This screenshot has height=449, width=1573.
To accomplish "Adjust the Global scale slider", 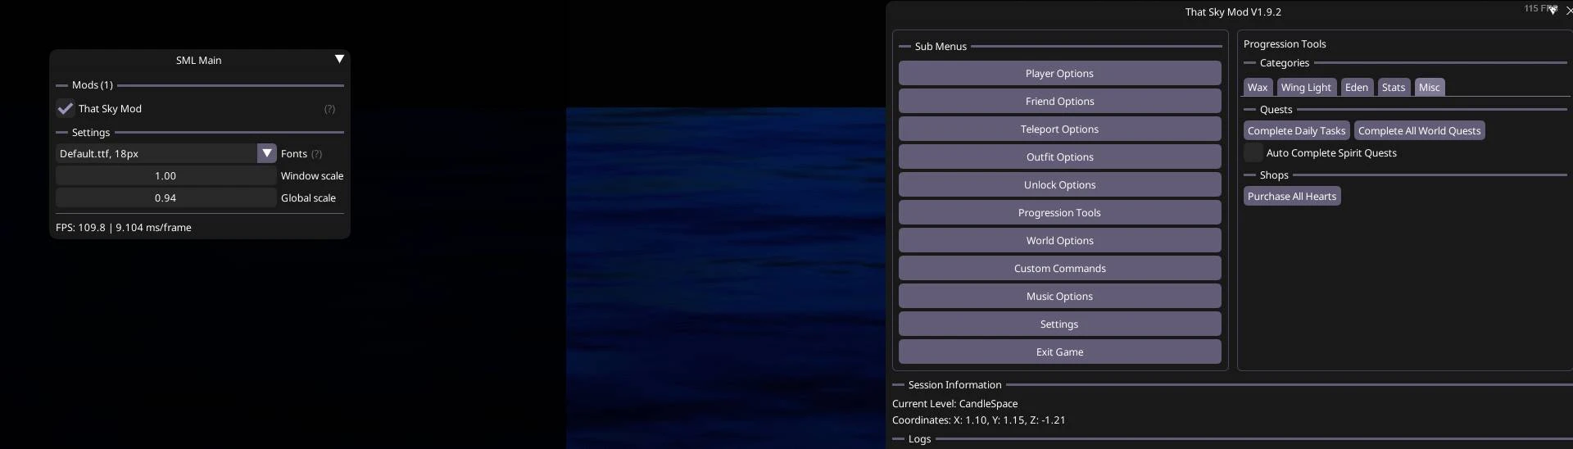I will click(x=165, y=197).
